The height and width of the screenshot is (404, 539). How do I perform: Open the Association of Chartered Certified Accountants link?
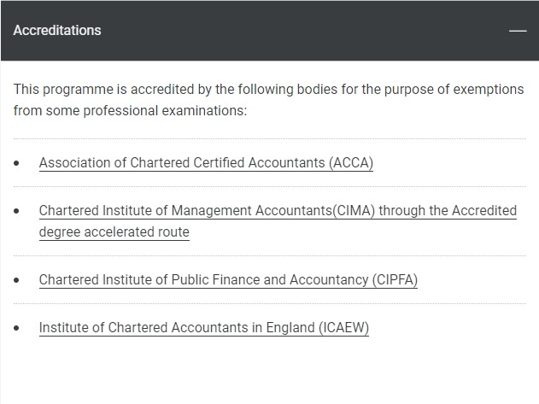pos(206,162)
